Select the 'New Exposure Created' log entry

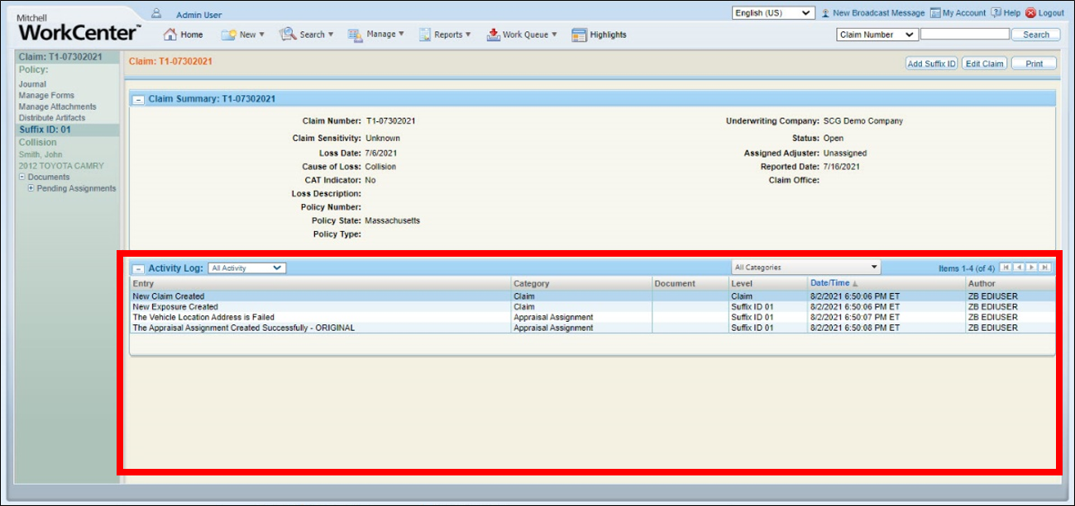[x=592, y=307]
